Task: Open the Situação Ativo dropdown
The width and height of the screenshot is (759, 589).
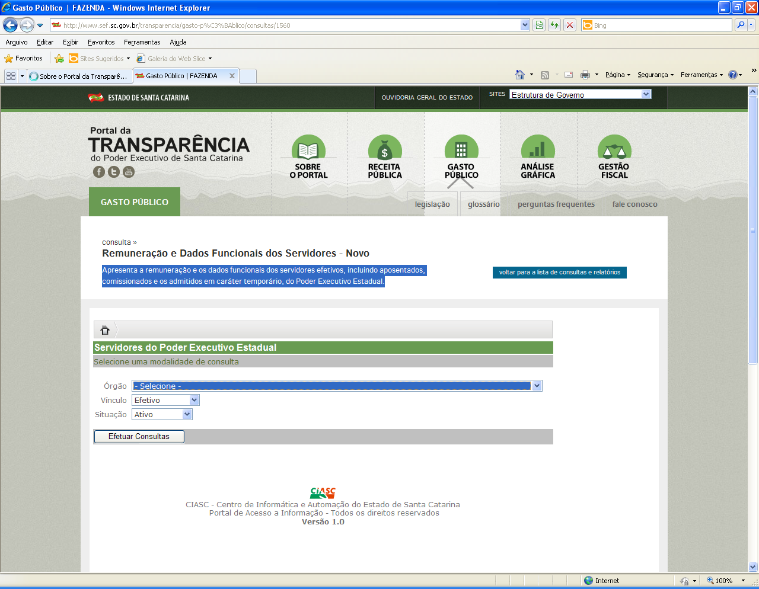Action: coord(162,414)
